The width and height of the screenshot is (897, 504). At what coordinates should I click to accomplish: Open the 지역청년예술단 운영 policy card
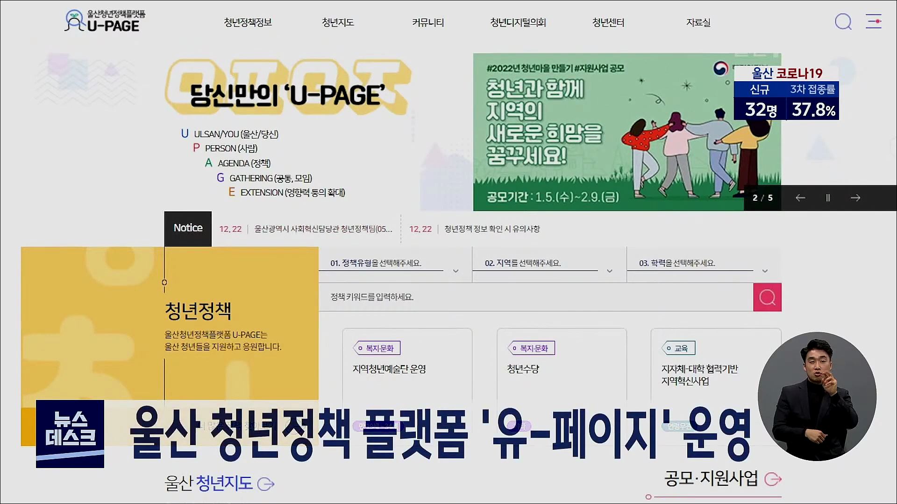tap(406, 364)
